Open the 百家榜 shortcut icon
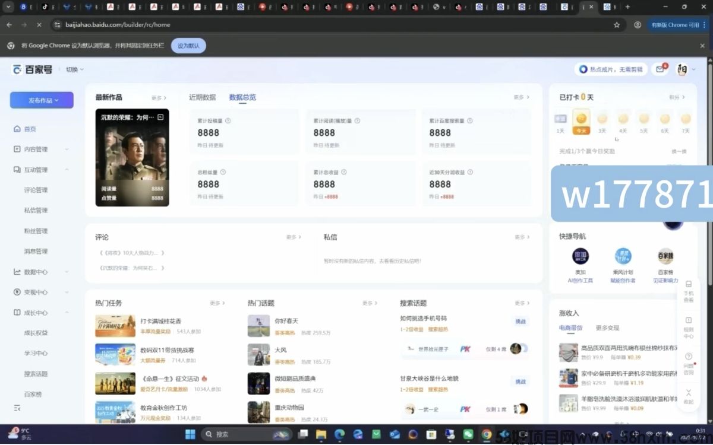713x445 pixels. pyautogui.click(x=665, y=257)
